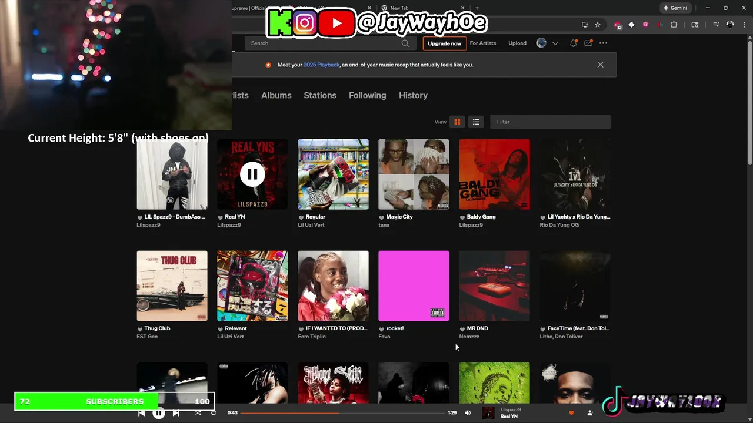Open the Stations tab
This screenshot has height=423, width=753.
[x=320, y=95]
